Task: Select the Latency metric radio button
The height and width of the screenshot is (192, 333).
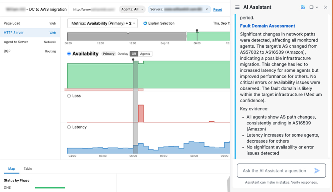Action: (x=68, y=127)
